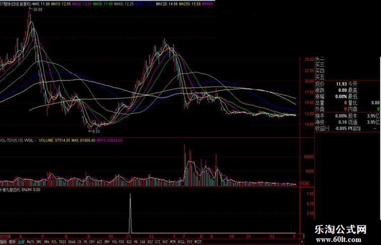Pick the MCST indicator tab
381x245 pixels.
pos(198,242)
